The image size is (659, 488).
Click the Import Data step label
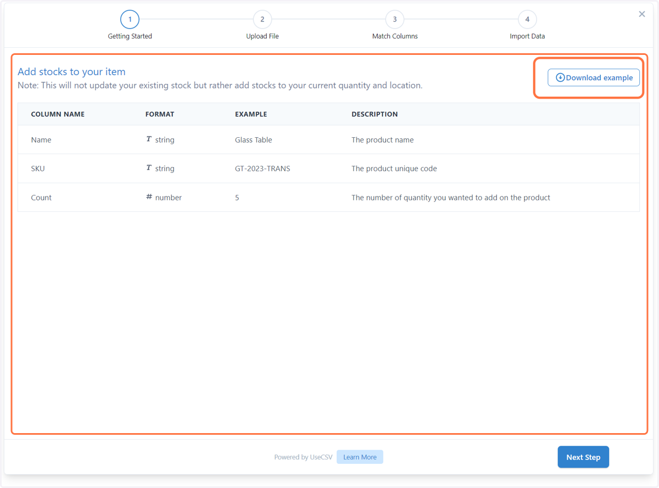[527, 36]
